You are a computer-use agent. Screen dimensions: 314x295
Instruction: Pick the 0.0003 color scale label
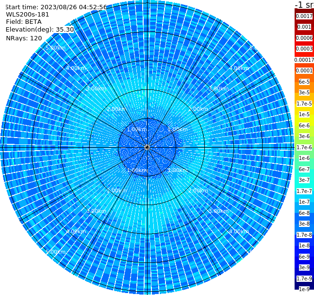[x=304, y=49]
